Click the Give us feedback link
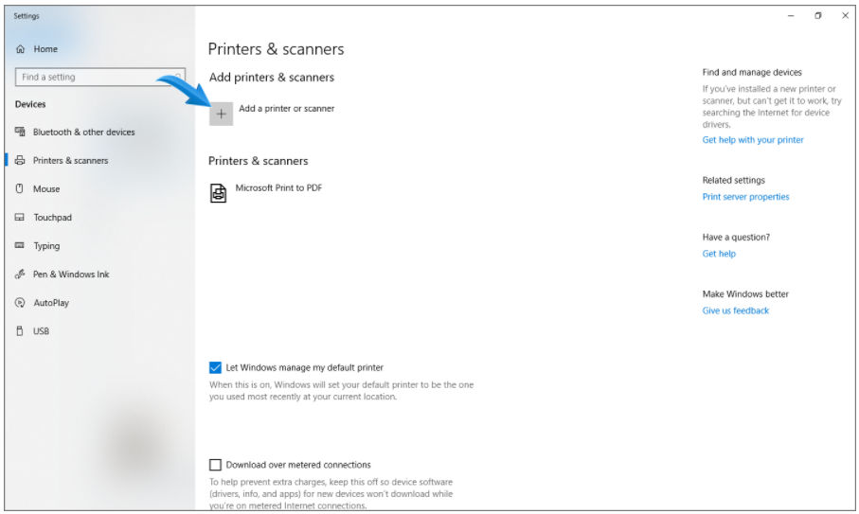Image resolution: width=859 pixels, height=514 pixels. click(736, 310)
